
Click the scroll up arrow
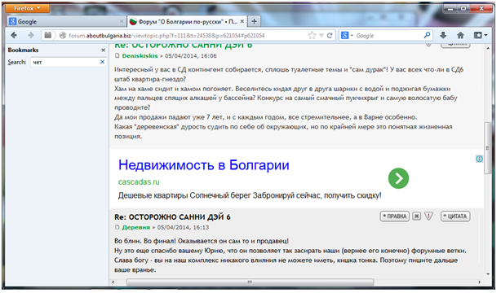click(488, 48)
